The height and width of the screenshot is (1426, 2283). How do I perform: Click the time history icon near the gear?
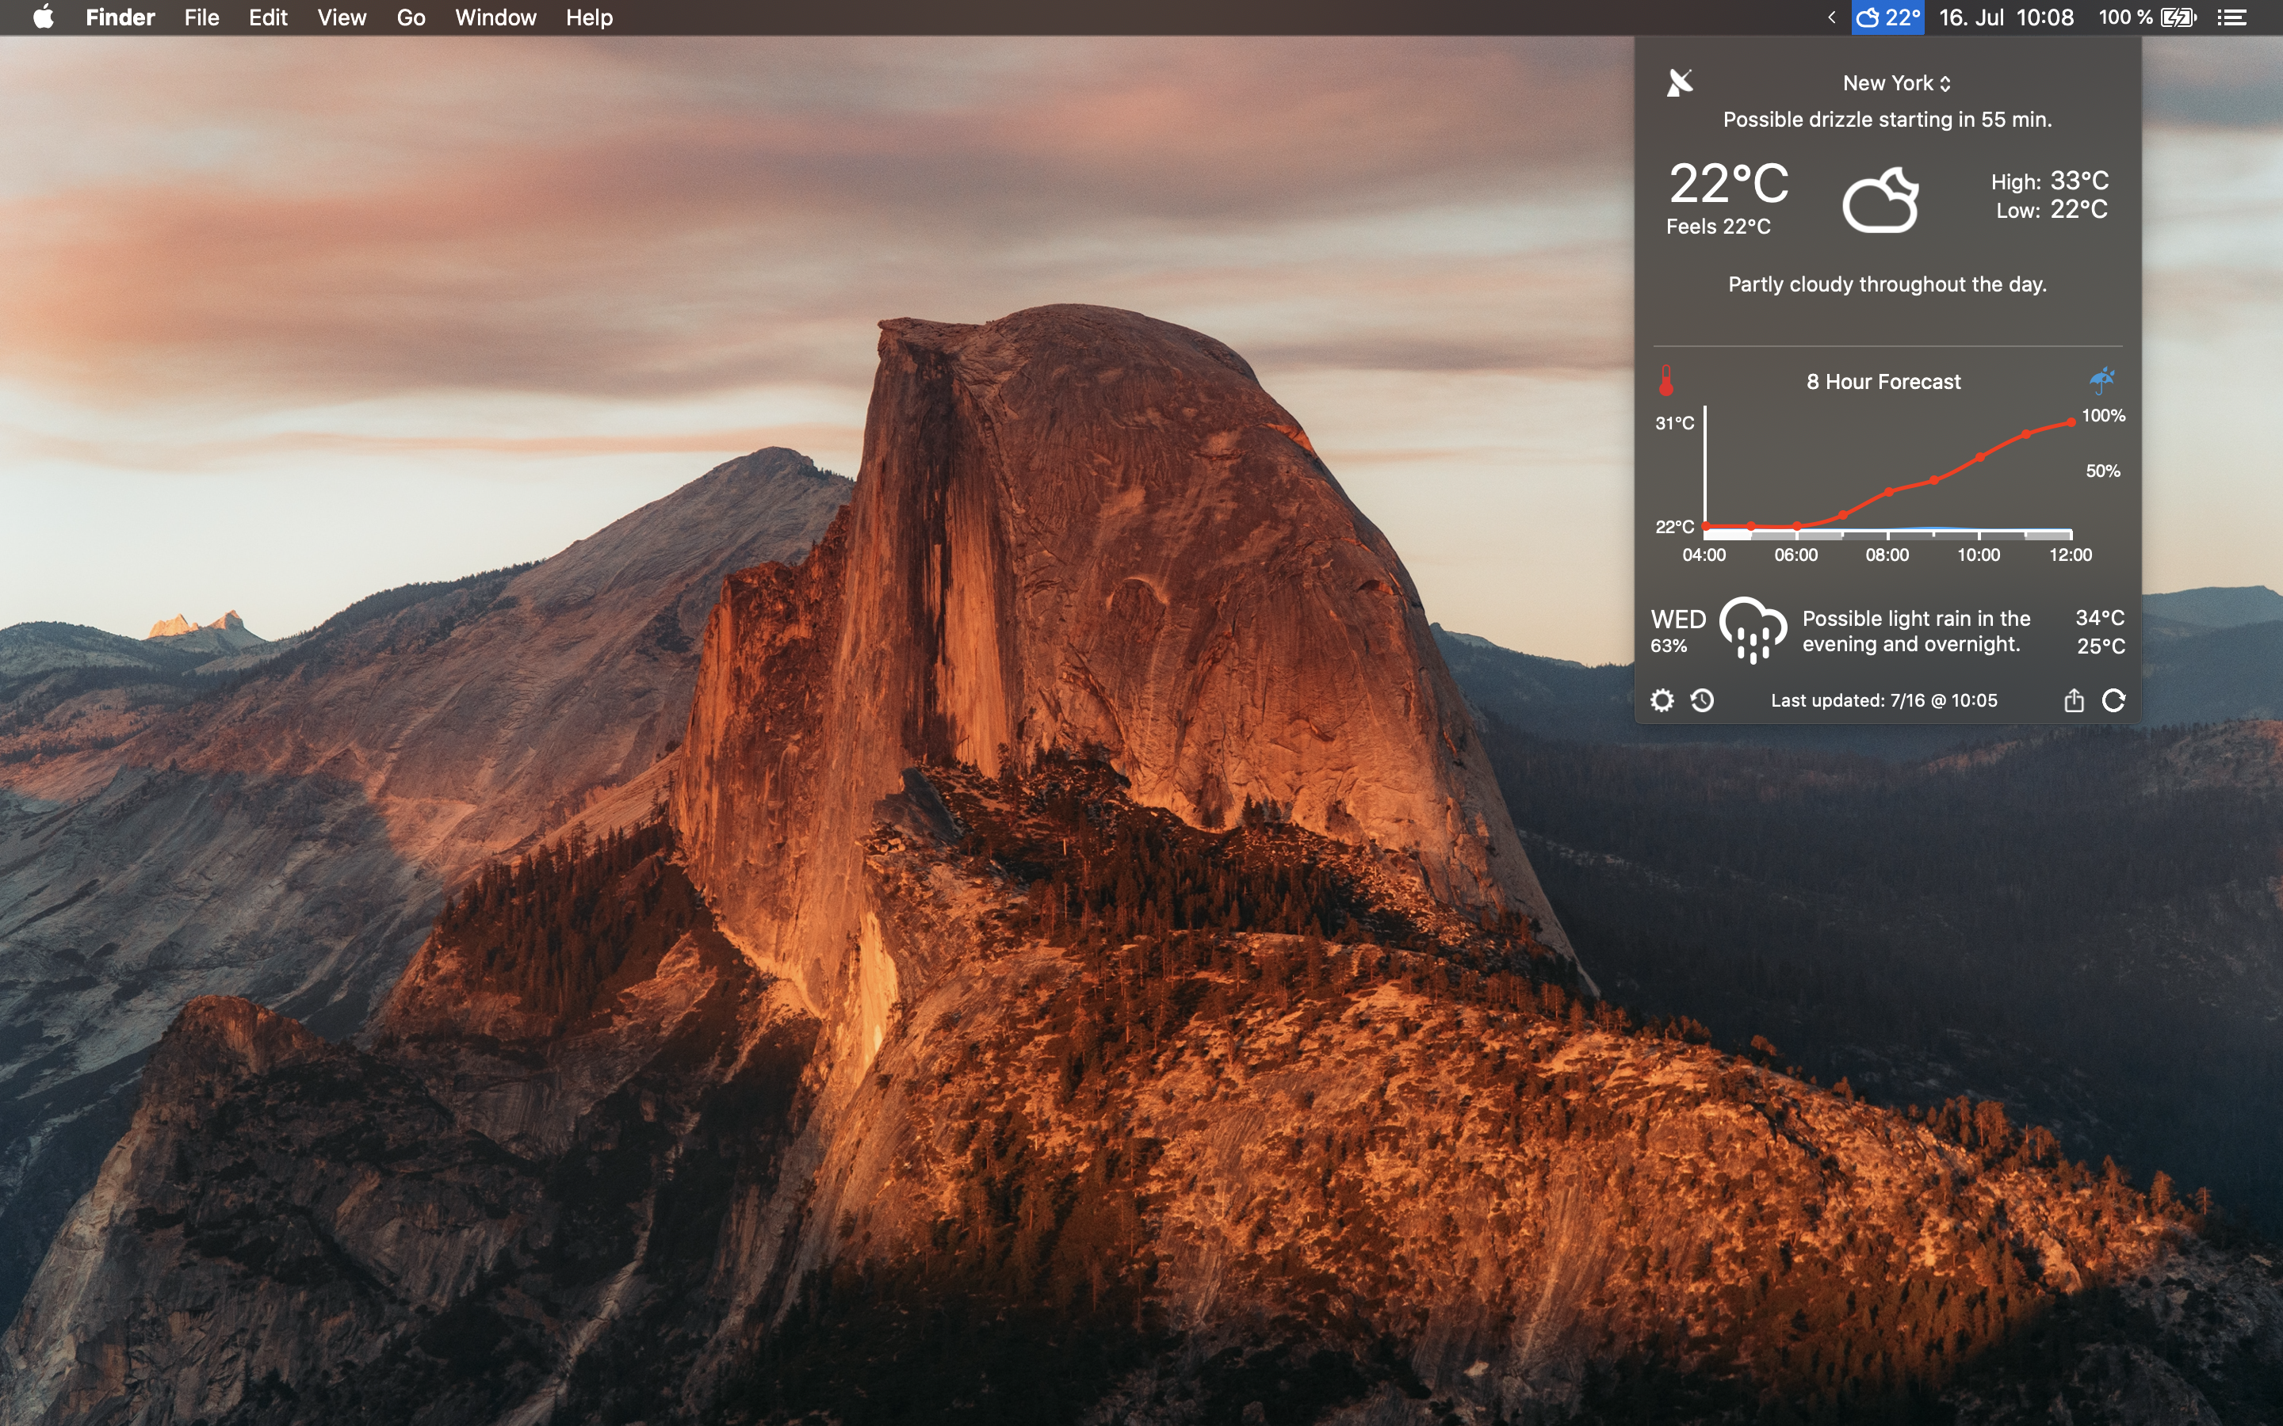click(1704, 700)
